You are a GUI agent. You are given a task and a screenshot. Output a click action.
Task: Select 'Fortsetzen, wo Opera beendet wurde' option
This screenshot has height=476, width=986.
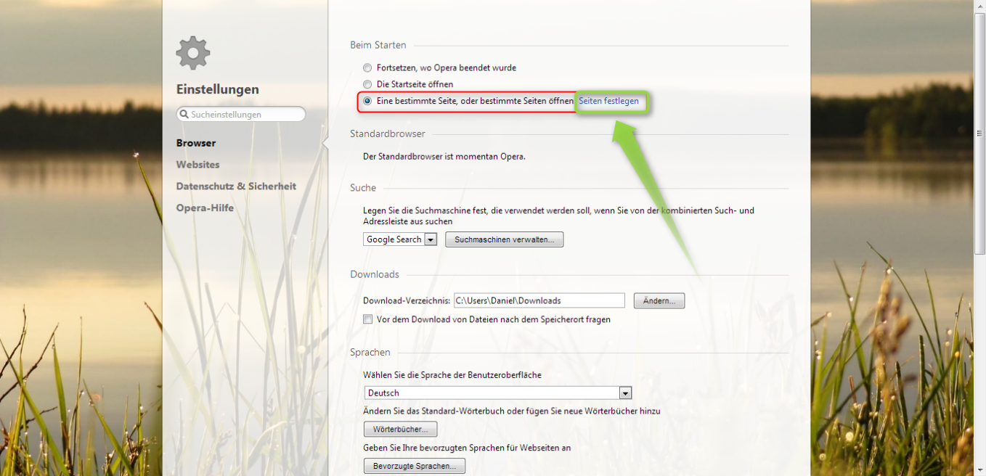[x=367, y=67]
